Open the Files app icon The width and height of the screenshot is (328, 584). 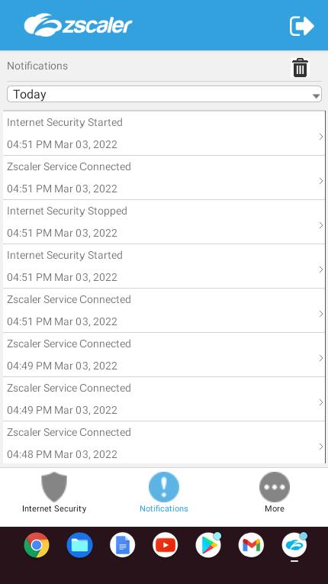pyautogui.click(x=79, y=545)
